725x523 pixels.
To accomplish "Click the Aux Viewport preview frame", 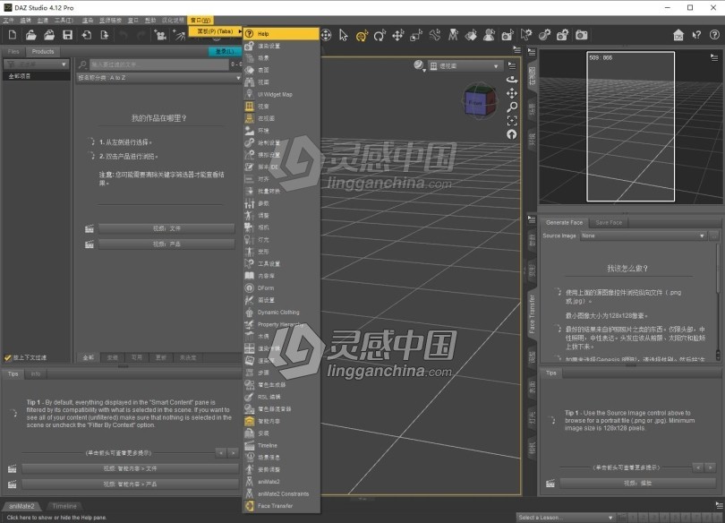I will coord(631,126).
